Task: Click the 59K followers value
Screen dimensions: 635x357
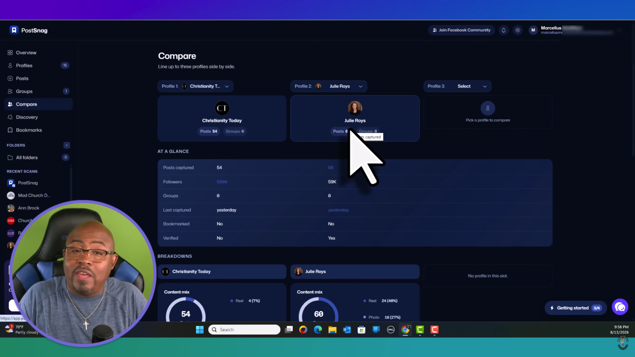Action: 332,182
